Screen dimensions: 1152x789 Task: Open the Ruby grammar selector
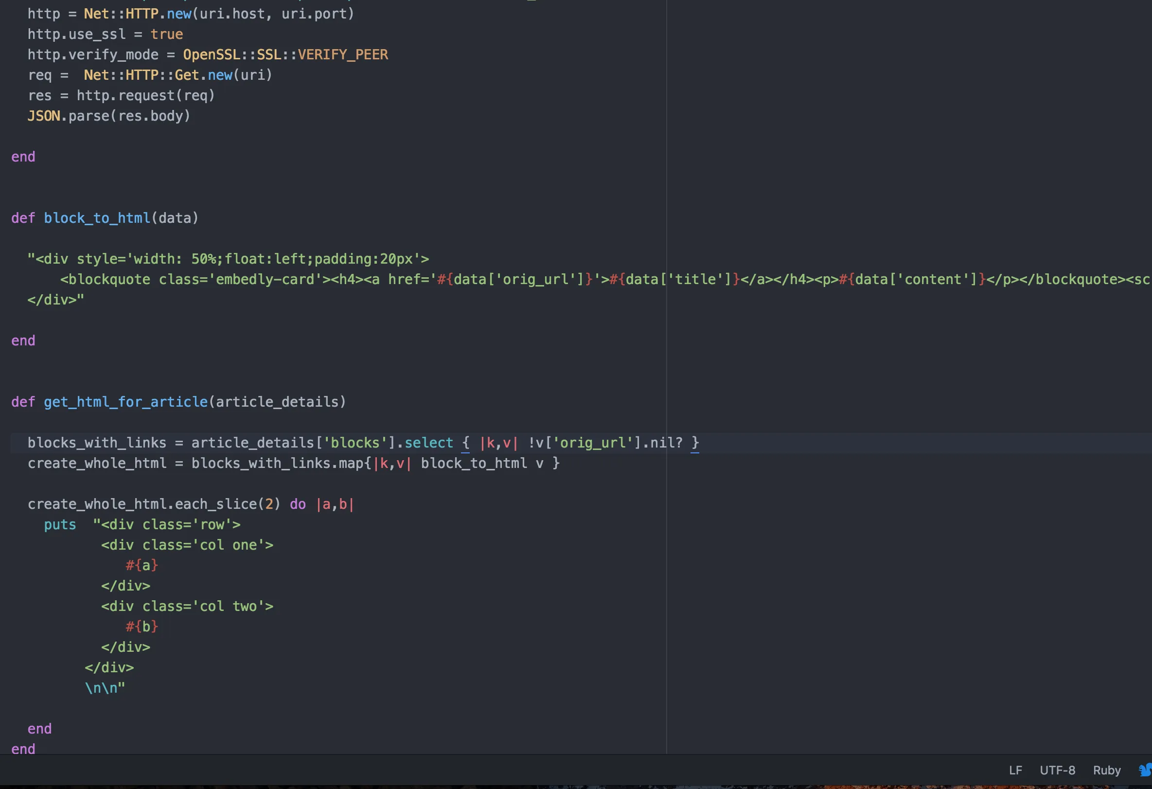tap(1106, 770)
